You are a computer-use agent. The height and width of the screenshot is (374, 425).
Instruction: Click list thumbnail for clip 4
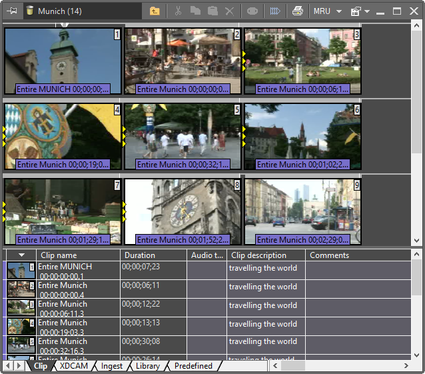21,326
